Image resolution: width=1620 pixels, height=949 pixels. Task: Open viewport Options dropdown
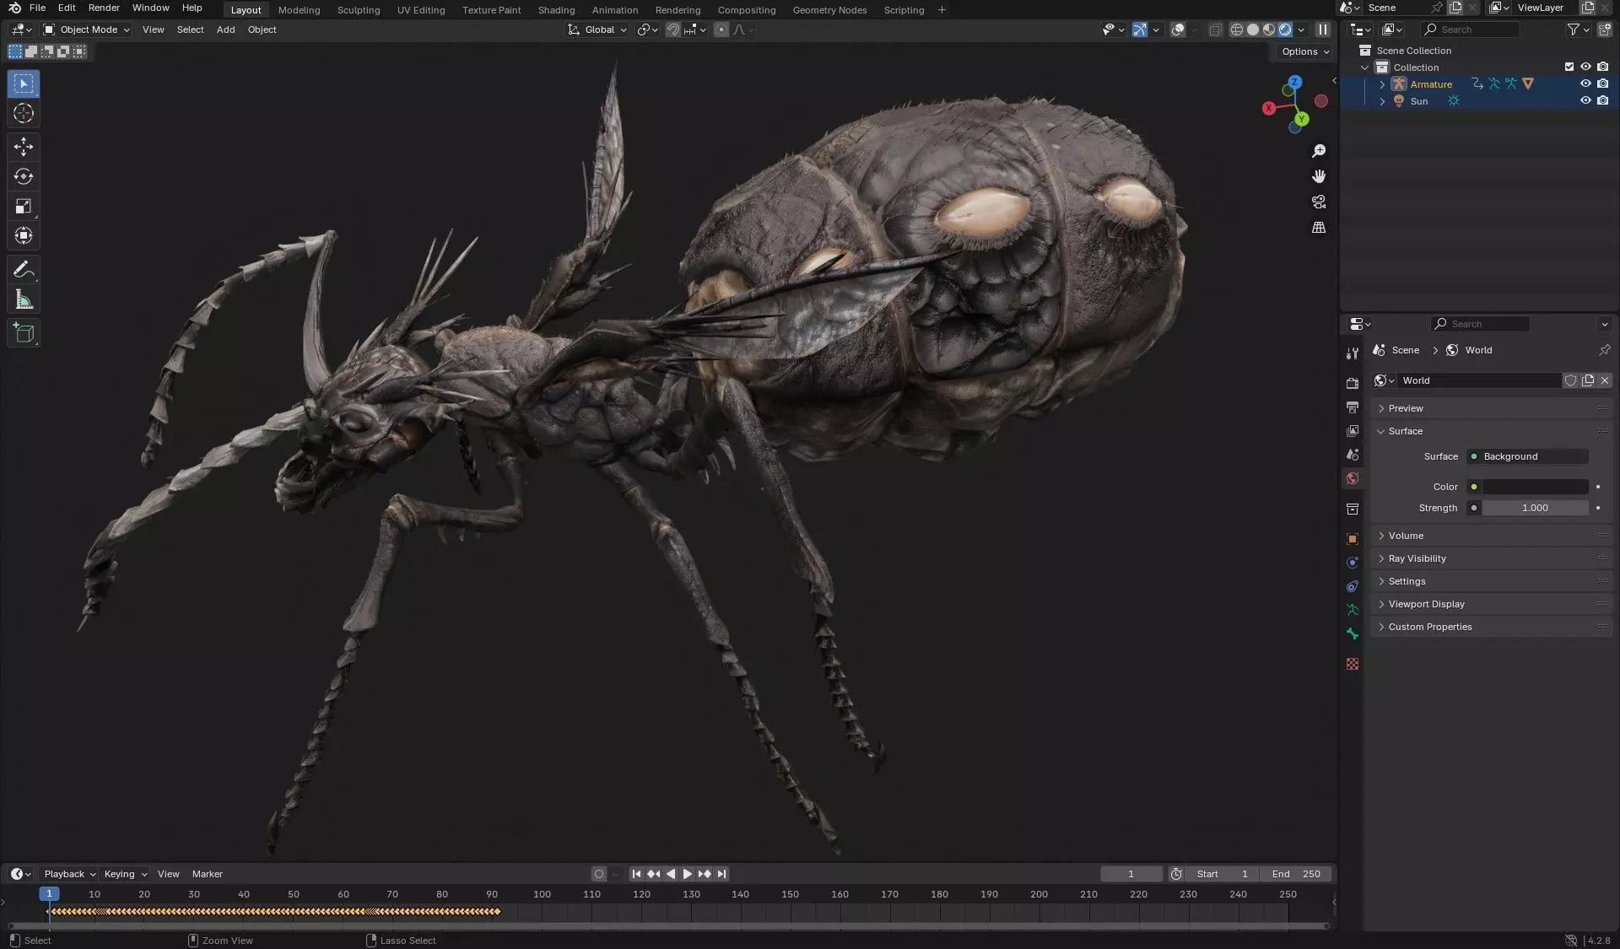[1305, 51]
